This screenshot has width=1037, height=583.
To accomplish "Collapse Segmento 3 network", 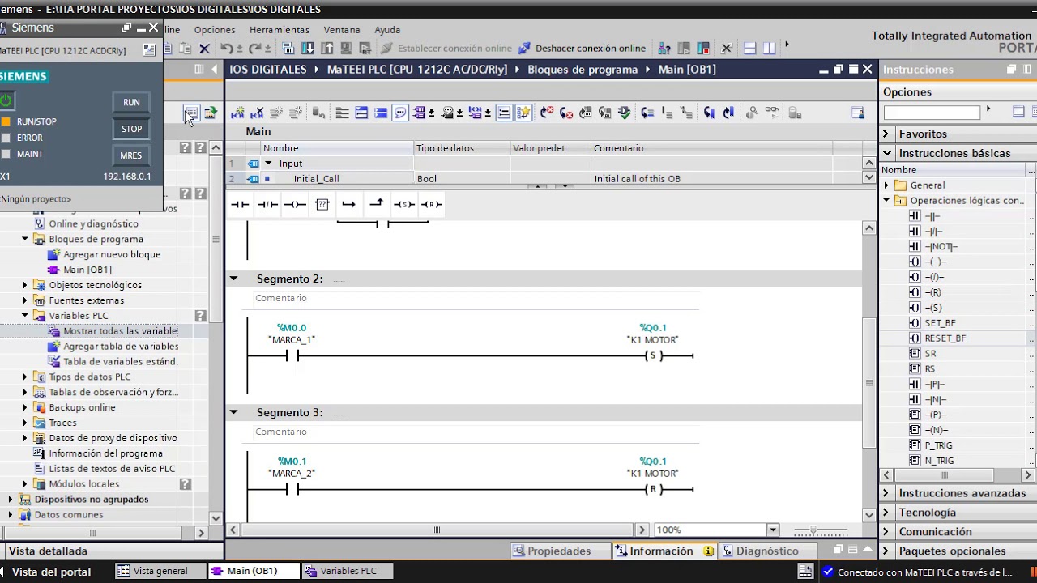I will [233, 412].
